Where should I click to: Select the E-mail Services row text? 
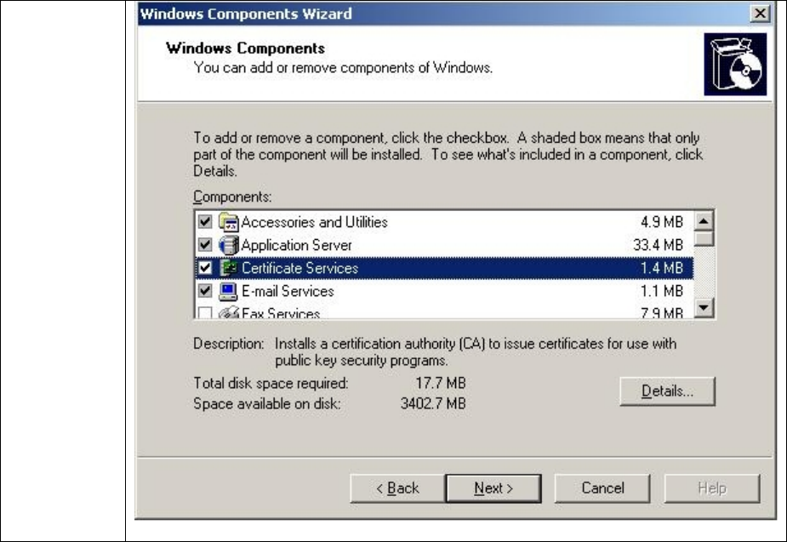[x=288, y=291]
